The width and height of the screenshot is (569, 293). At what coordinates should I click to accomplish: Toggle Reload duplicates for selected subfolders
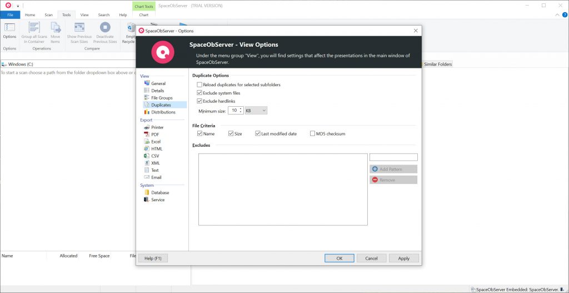tap(199, 85)
